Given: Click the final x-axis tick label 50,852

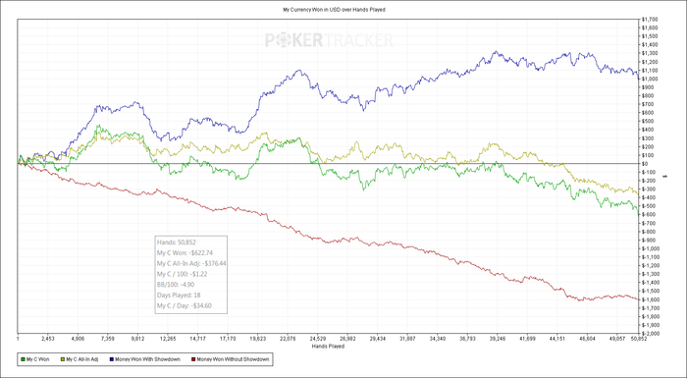Looking at the screenshot, I should [638, 339].
